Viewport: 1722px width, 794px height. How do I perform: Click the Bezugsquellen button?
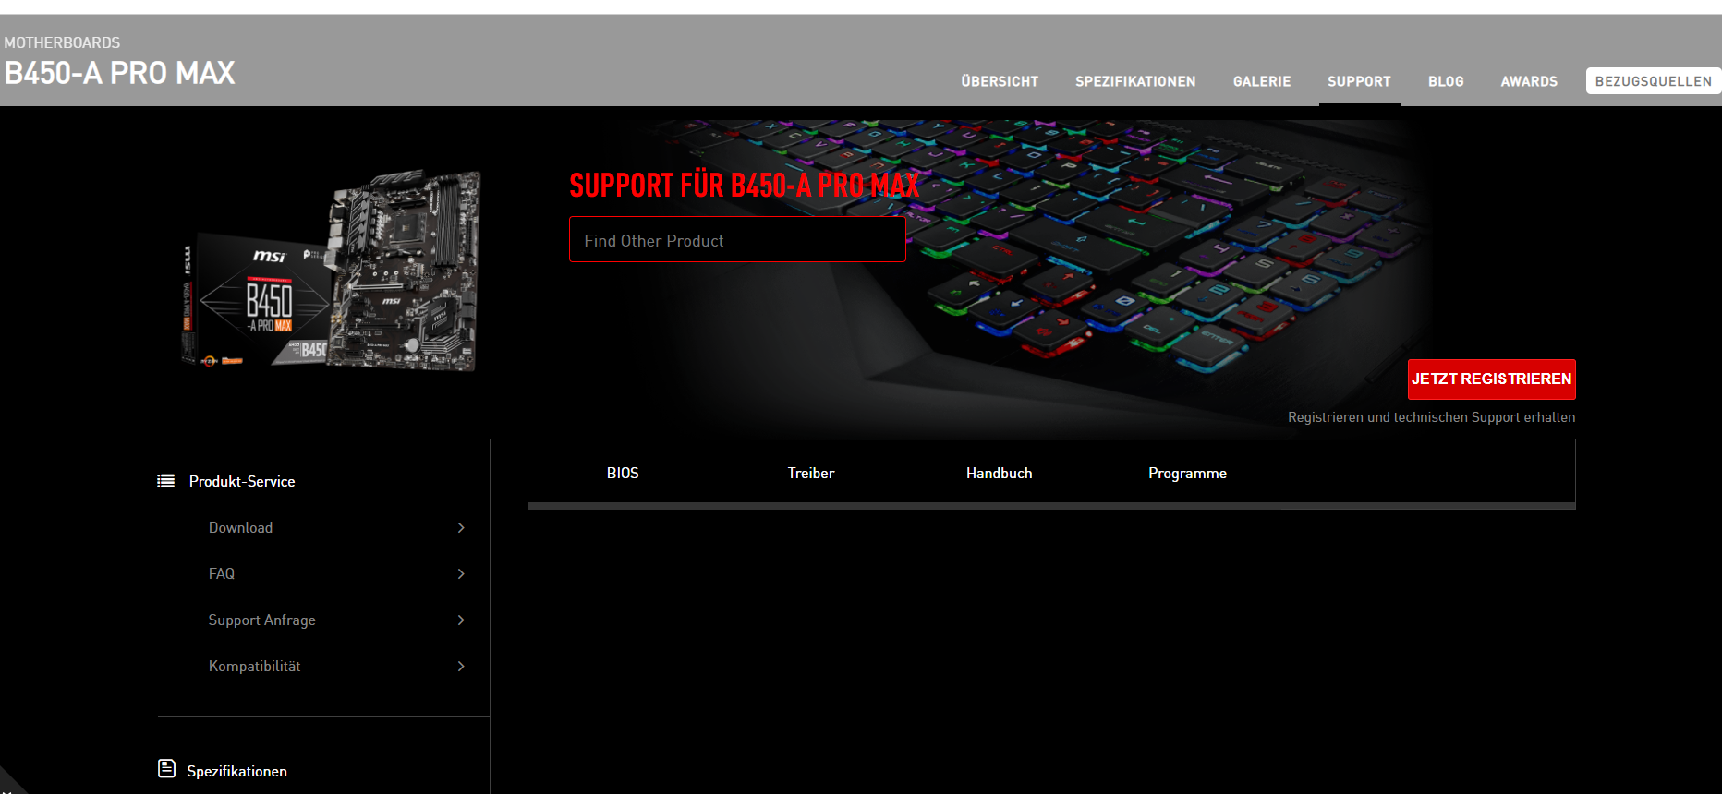[1654, 81]
